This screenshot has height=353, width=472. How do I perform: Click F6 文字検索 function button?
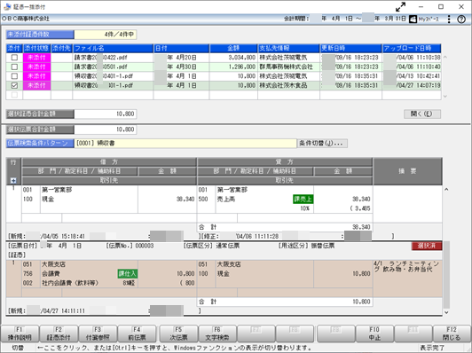[217, 333]
